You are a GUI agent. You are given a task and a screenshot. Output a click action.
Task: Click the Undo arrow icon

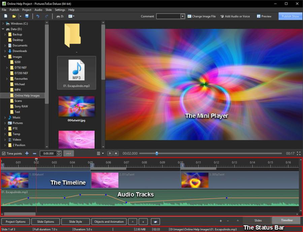[x=38, y=16]
